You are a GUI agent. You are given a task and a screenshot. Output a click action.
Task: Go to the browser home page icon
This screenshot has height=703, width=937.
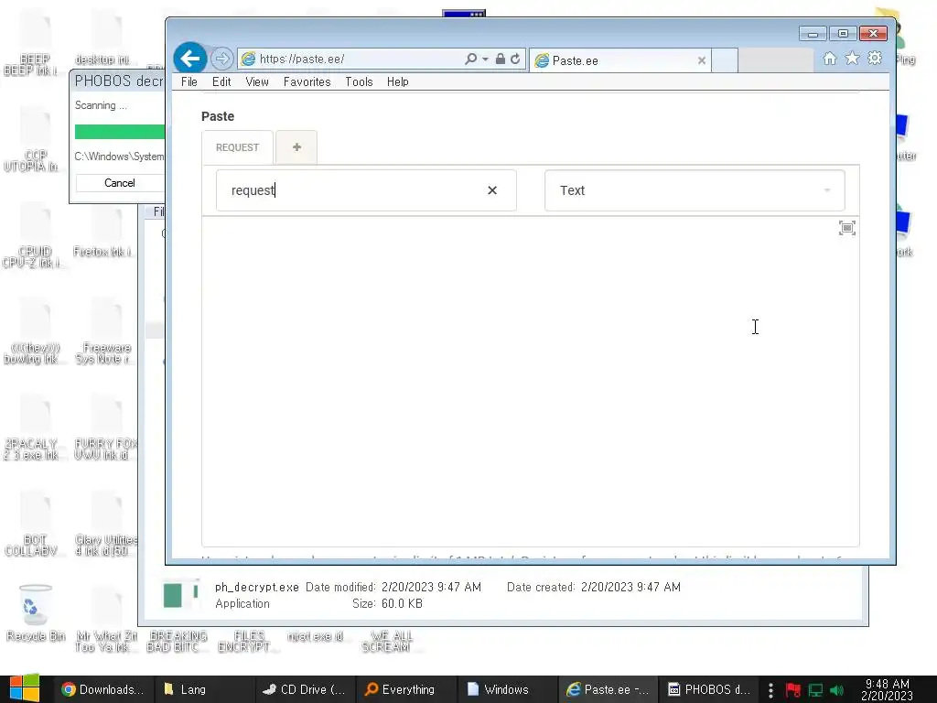829,58
